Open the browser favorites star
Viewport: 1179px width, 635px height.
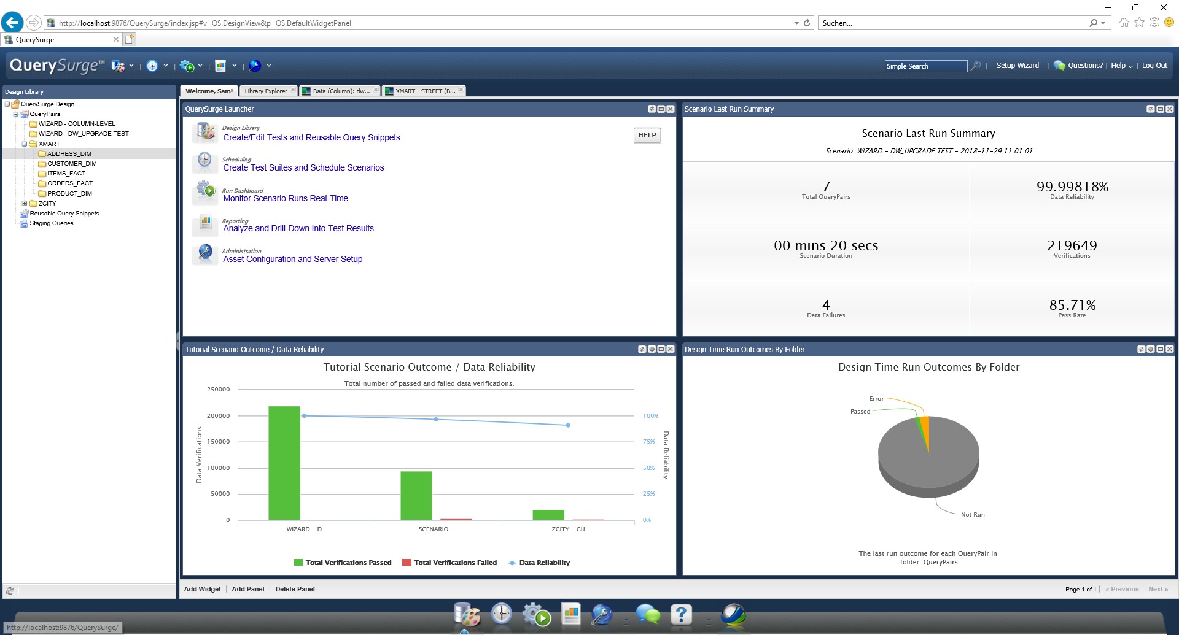click(1139, 23)
